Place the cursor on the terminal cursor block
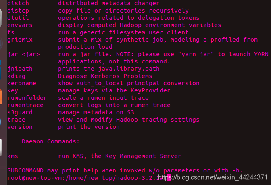 [169, 178]
